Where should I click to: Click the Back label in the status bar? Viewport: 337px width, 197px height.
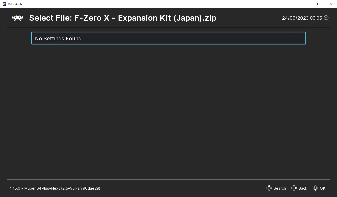[x=302, y=188]
